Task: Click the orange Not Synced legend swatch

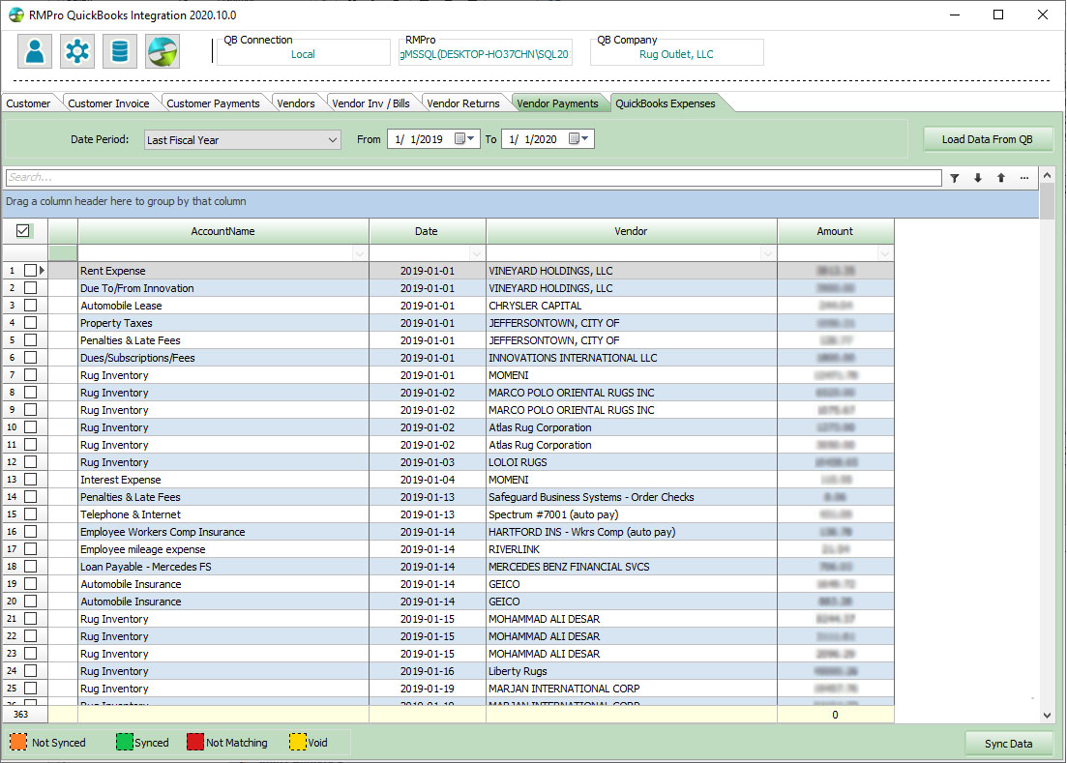Action: tap(18, 742)
